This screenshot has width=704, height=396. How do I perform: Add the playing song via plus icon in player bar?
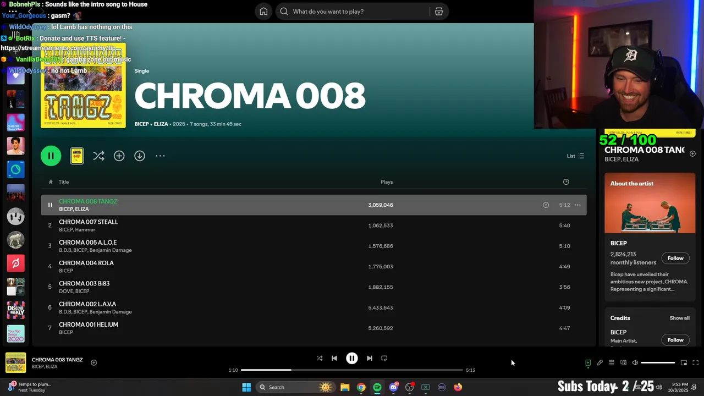[94, 362]
